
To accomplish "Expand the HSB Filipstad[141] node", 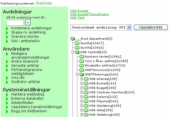I will click(81, 101).
